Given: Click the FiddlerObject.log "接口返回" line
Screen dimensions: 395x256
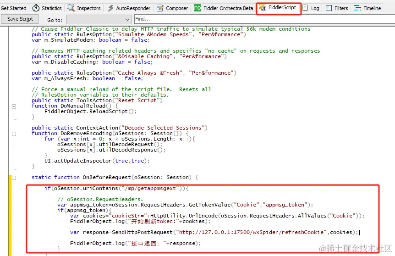Looking at the screenshot, I should pos(136,243).
